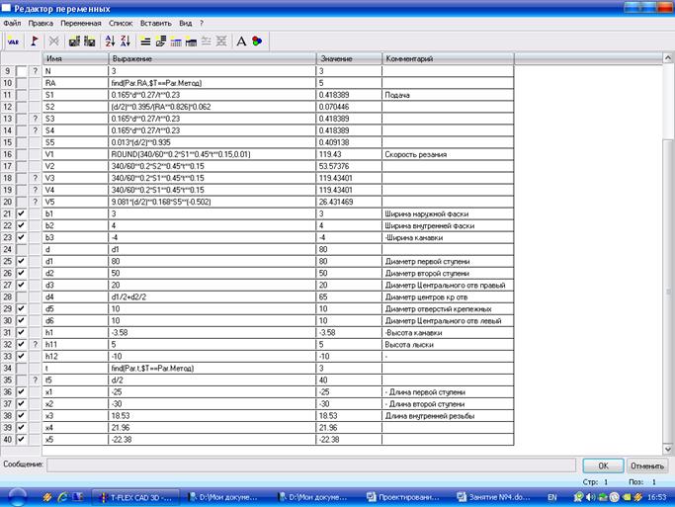Open Internet Explorer from quick launch
Image resolution: width=675 pixels, height=507 pixels.
tap(63, 497)
